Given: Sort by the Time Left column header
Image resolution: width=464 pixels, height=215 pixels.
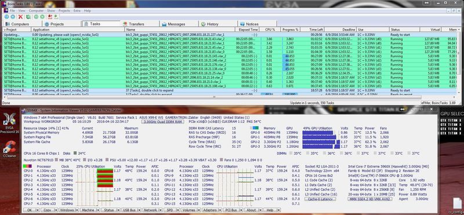Looking at the screenshot, I should [313, 30].
